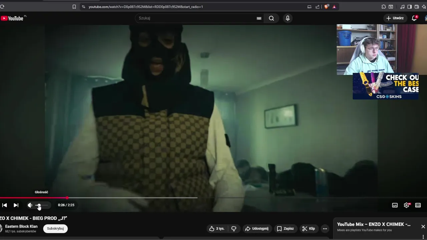Open the media control music note icon
The image size is (427, 240).
402,7
